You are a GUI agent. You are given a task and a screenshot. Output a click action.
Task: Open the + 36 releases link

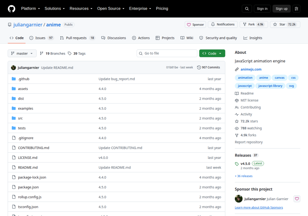[244, 176]
